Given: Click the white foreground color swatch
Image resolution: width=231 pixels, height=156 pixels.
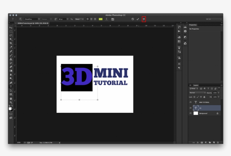Looking at the screenshot, I should (10, 109).
